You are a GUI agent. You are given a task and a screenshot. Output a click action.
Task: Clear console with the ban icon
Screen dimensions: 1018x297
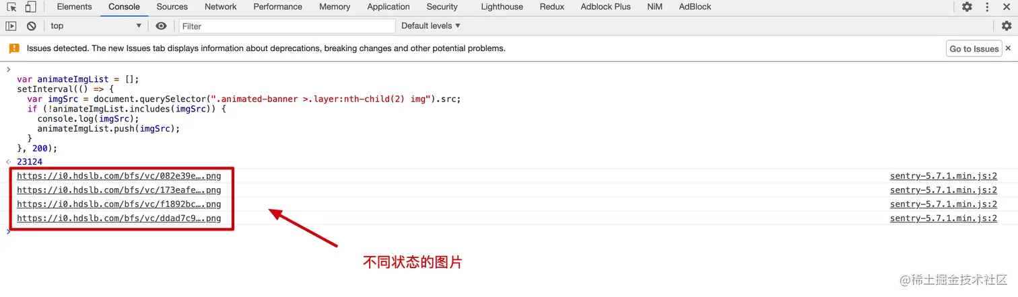tap(32, 26)
